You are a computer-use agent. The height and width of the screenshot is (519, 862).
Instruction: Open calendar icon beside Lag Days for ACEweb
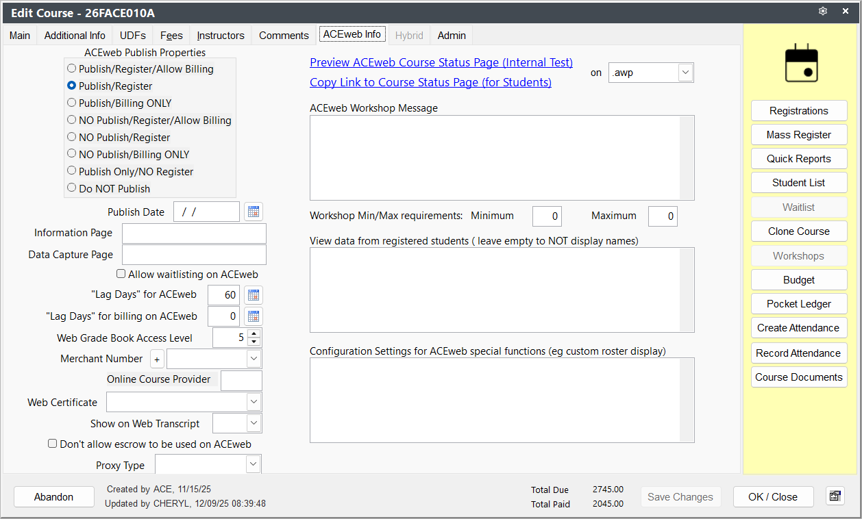pyautogui.click(x=254, y=295)
